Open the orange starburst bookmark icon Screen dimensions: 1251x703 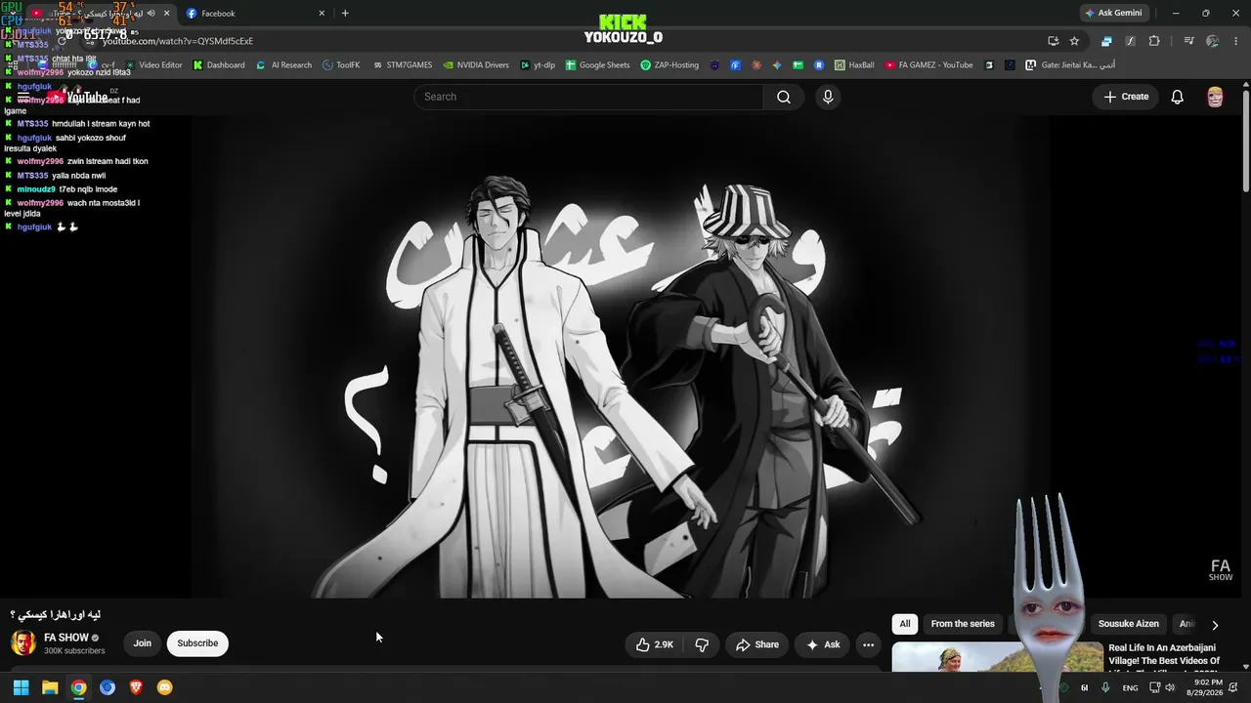point(756,65)
